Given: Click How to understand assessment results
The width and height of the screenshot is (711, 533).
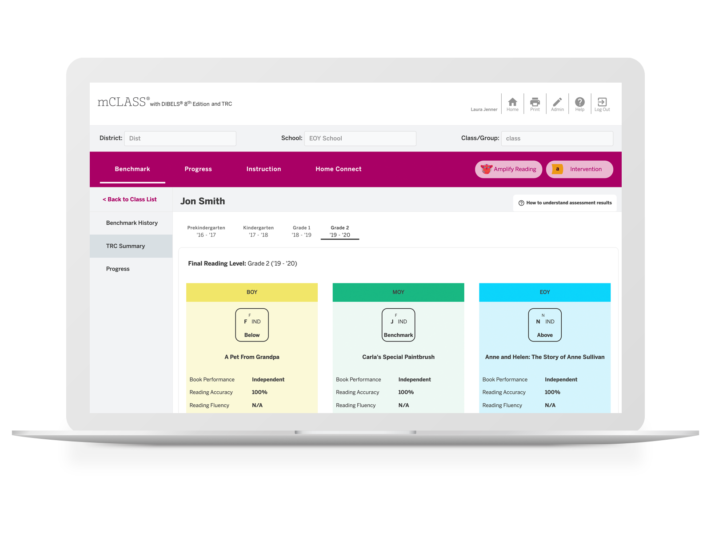Looking at the screenshot, I should tap(565, 203).
